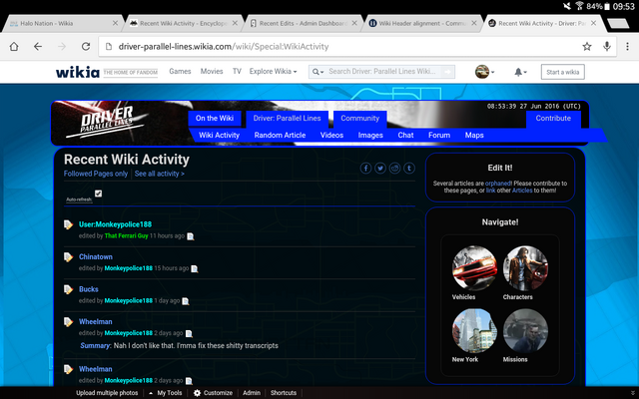Open the Chinatown article
The width and height of the screenshot is (639, 399).
point(96,257)
